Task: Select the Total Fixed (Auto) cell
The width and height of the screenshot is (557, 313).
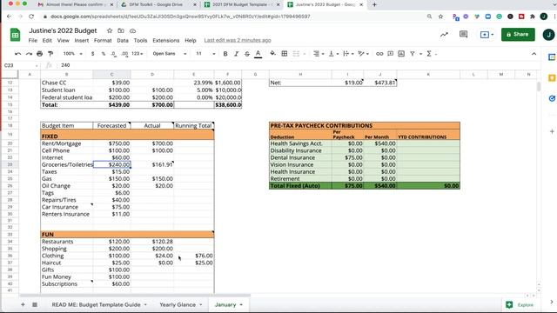Action: 300,186
